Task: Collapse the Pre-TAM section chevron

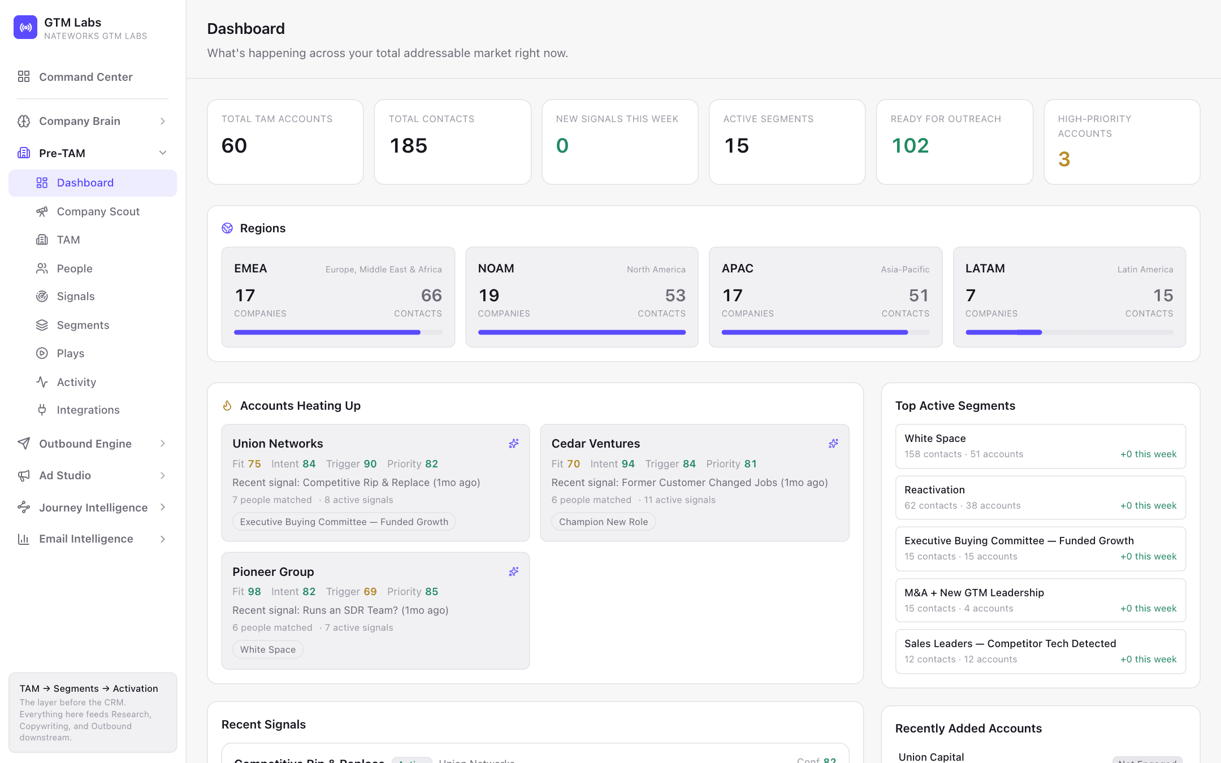Action: click(163, 153)
